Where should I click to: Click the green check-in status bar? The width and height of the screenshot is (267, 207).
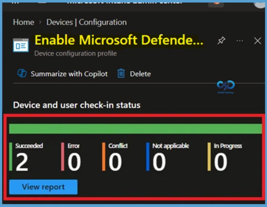[136, 129]
